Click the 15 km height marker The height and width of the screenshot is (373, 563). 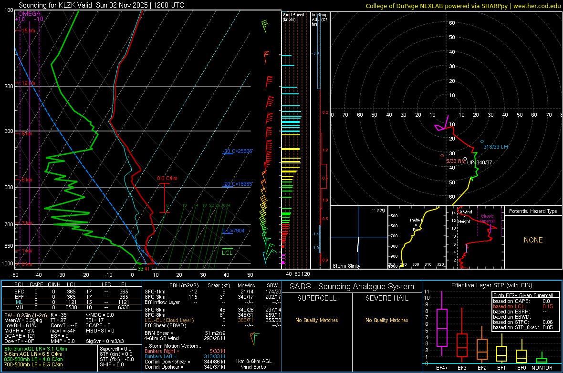pyautogui.click(x=28, y=30)
